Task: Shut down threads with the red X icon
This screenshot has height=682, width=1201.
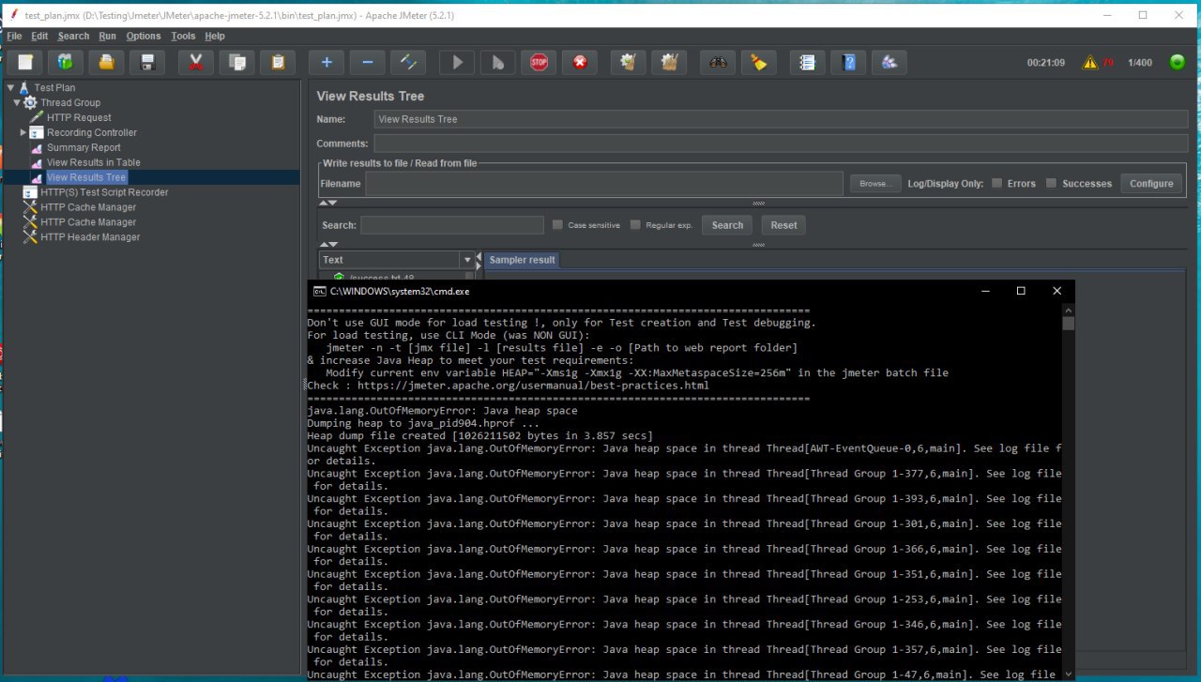Action: (x=580, y=63)
